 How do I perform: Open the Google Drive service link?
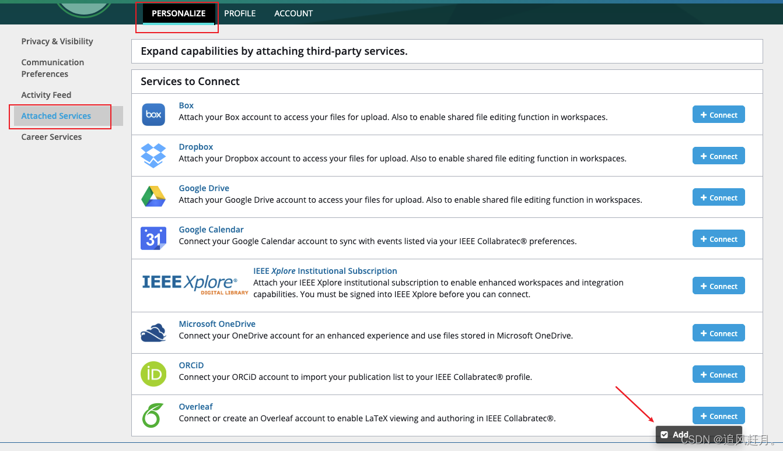204,188
